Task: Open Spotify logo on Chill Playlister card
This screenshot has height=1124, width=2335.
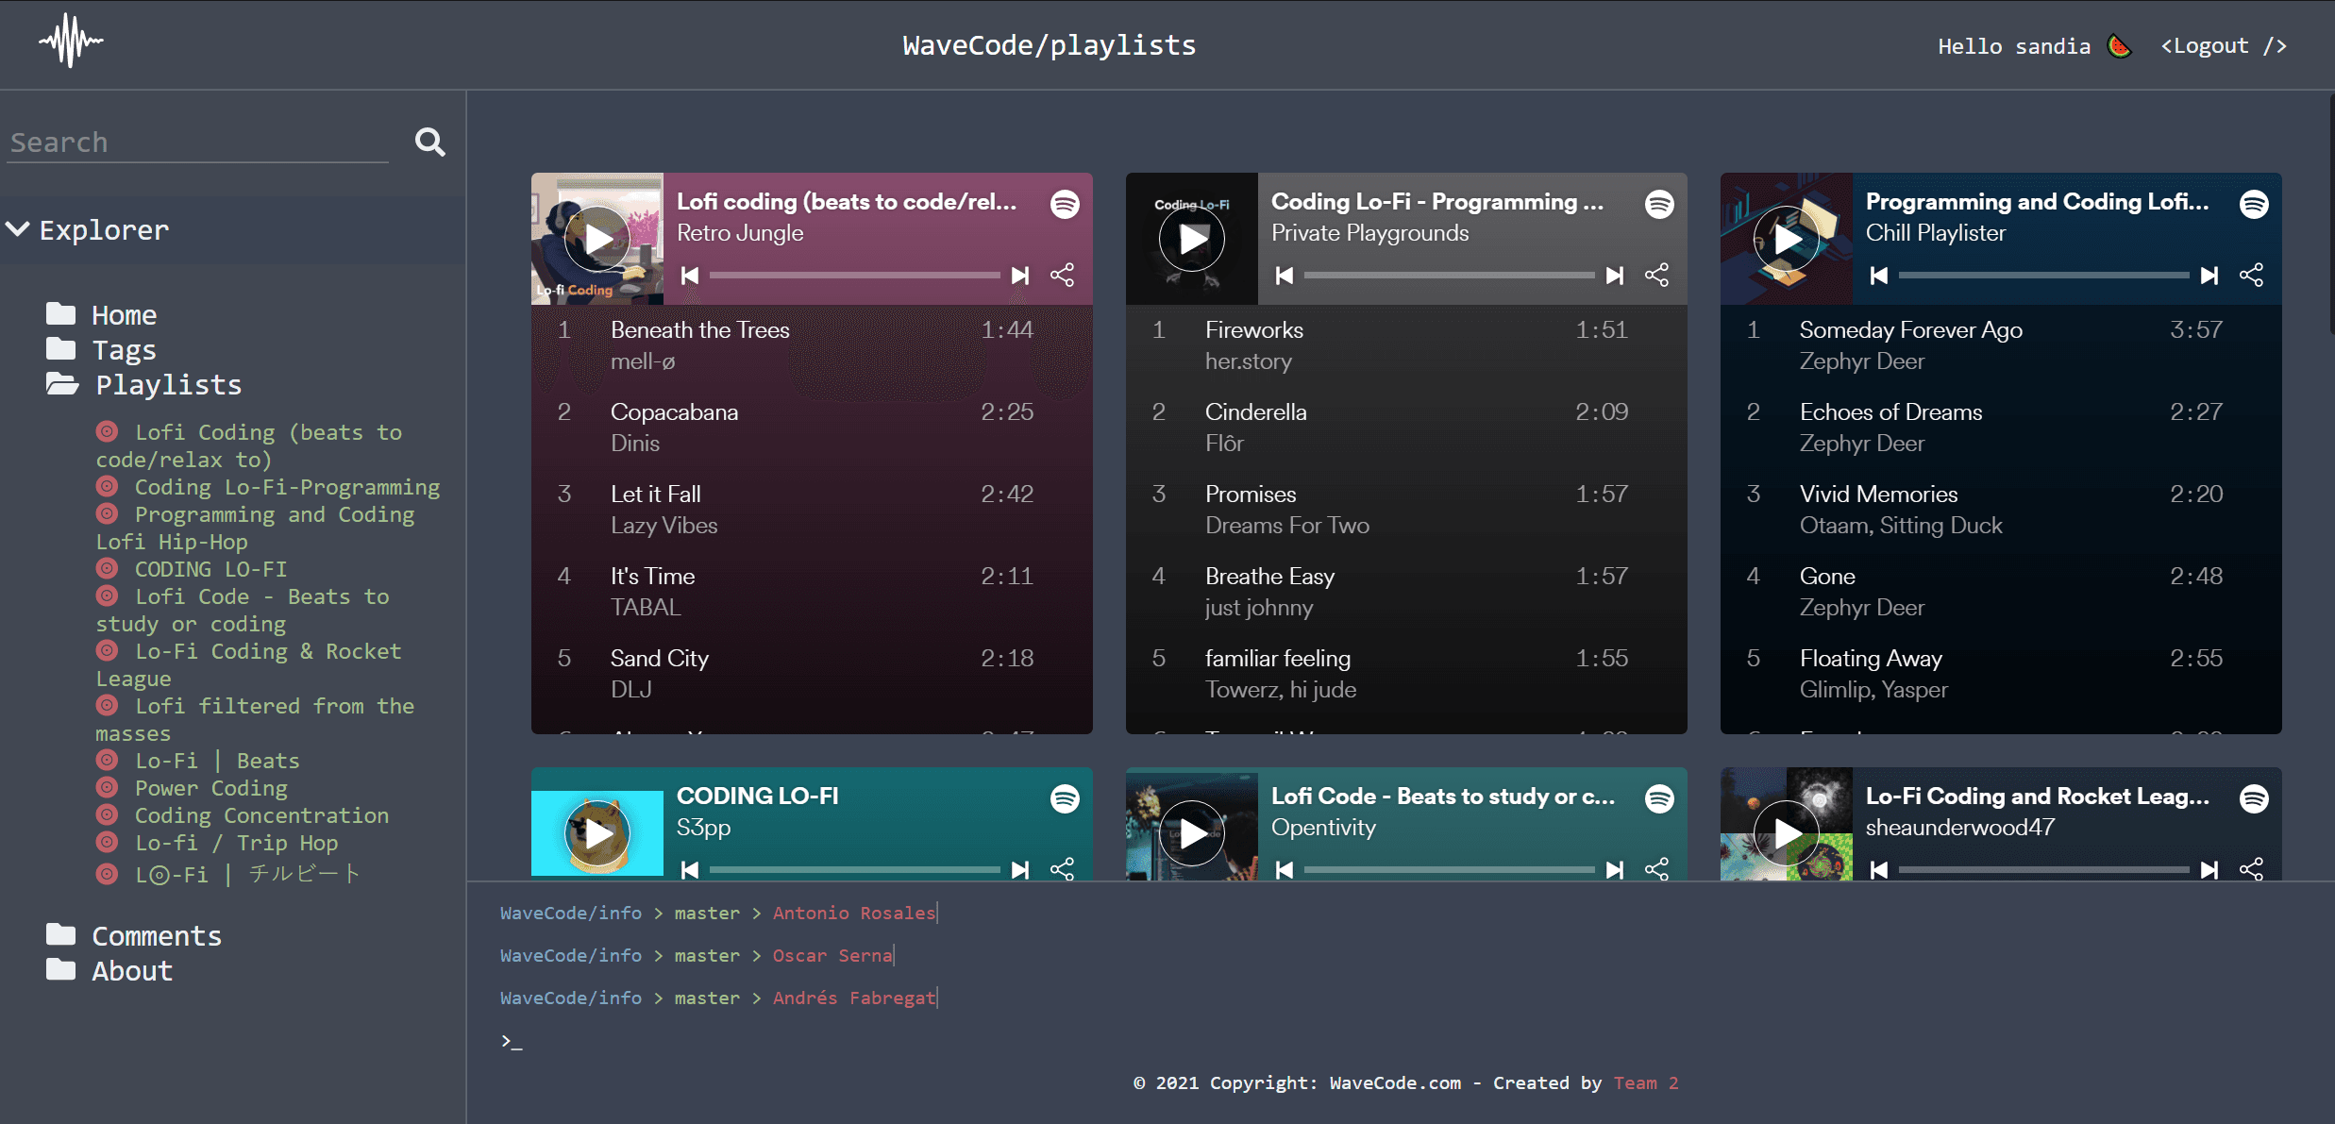Action: coord(2255,204)
